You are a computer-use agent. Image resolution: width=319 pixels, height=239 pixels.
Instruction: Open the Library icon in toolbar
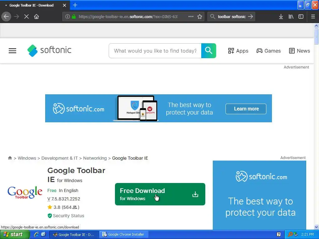pyautogui.click(x=291, y=17)
